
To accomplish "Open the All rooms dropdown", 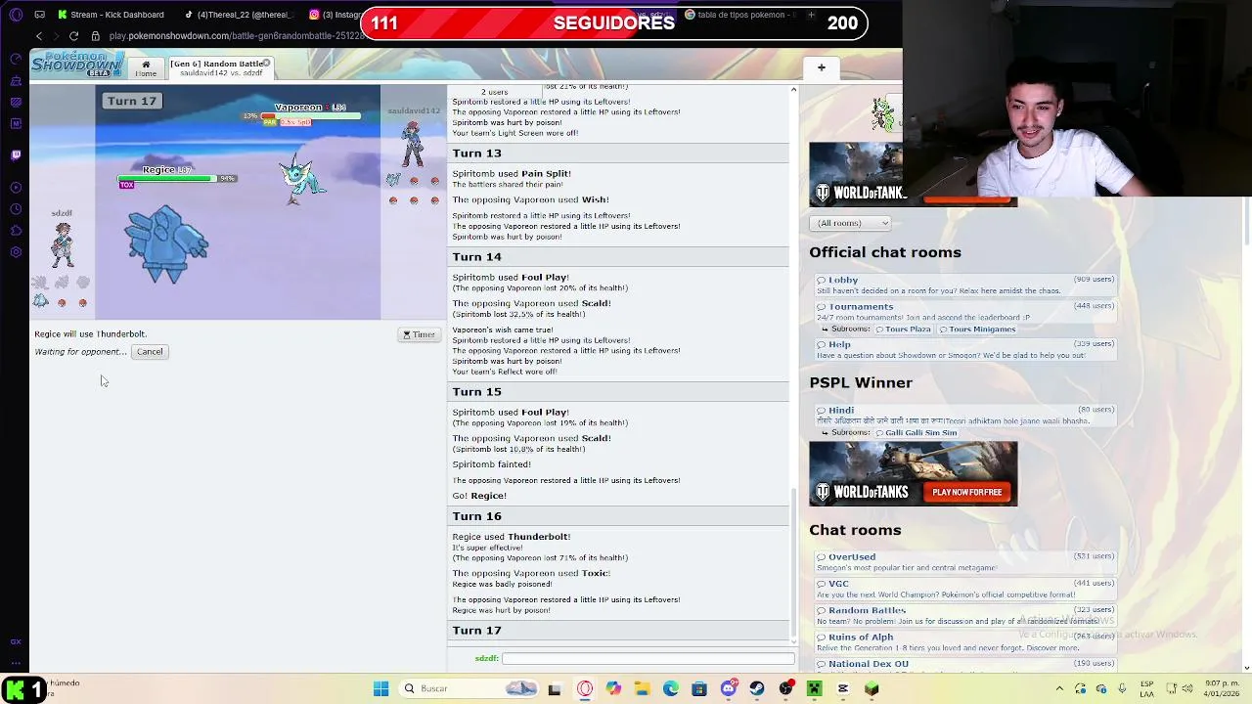I will 850,223.
